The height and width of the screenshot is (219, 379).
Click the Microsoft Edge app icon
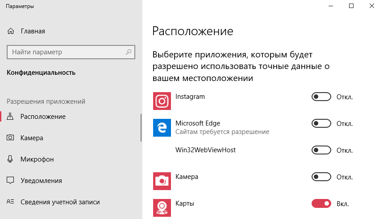(x=162, y=127)
